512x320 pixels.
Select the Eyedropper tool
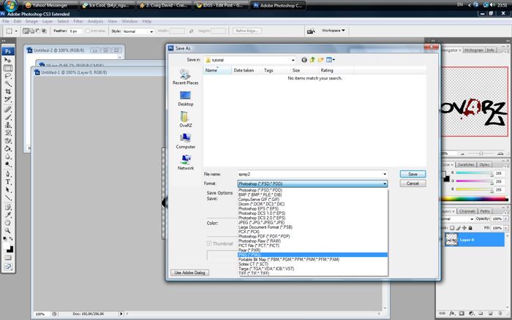point(8,215)
